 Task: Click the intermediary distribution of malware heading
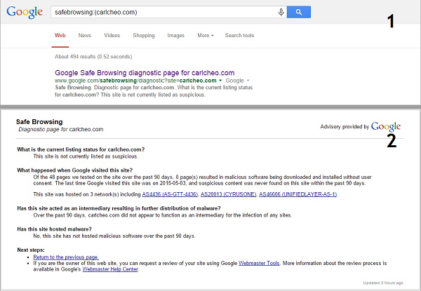click(x=119, y=208)
